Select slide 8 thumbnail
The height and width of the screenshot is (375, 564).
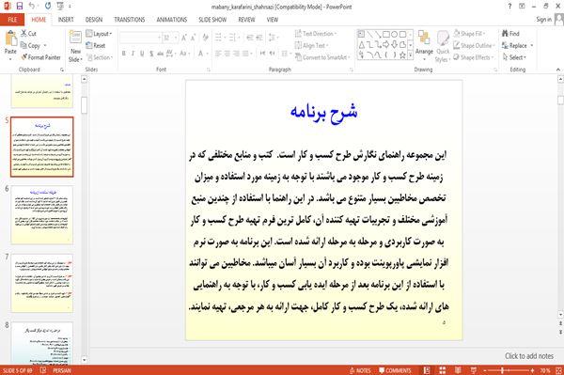(42, 343)
